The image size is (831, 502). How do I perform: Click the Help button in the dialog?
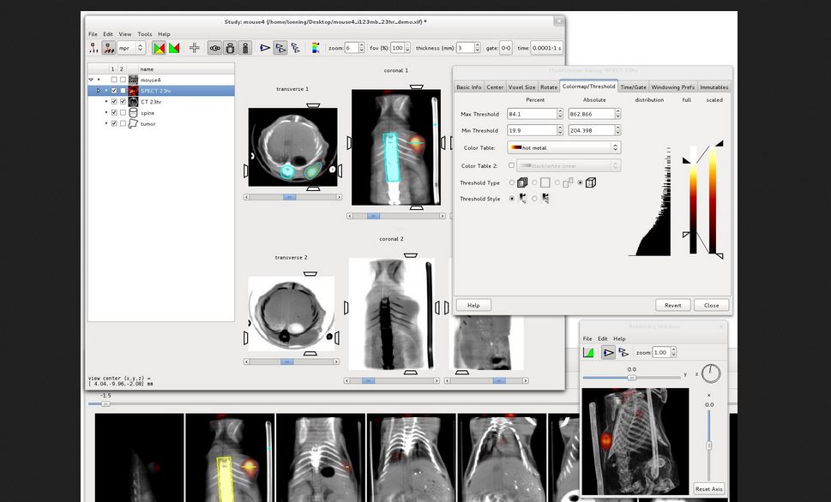point(473,305)
